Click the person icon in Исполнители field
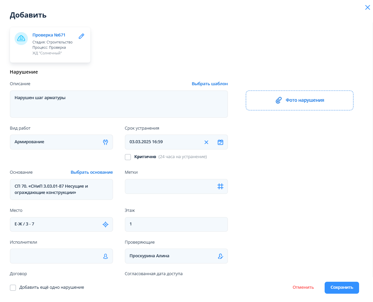 [106, 256]
